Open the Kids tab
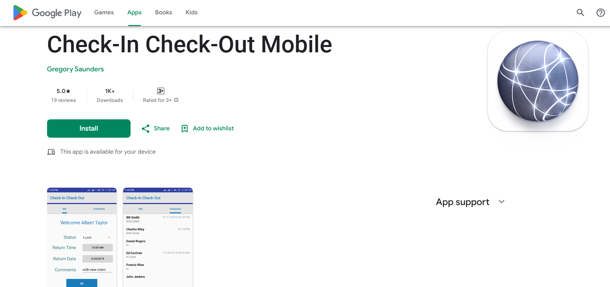Image resolution: width=610 pixels, height=287 pixels. click(192, 12)
